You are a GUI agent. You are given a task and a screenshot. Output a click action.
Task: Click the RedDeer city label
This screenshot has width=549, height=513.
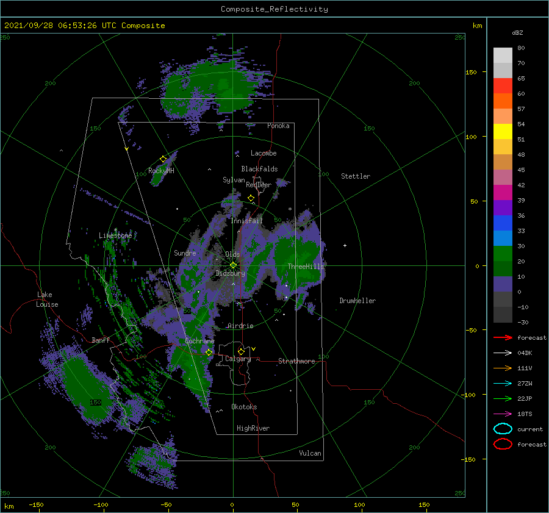[259, 185]
